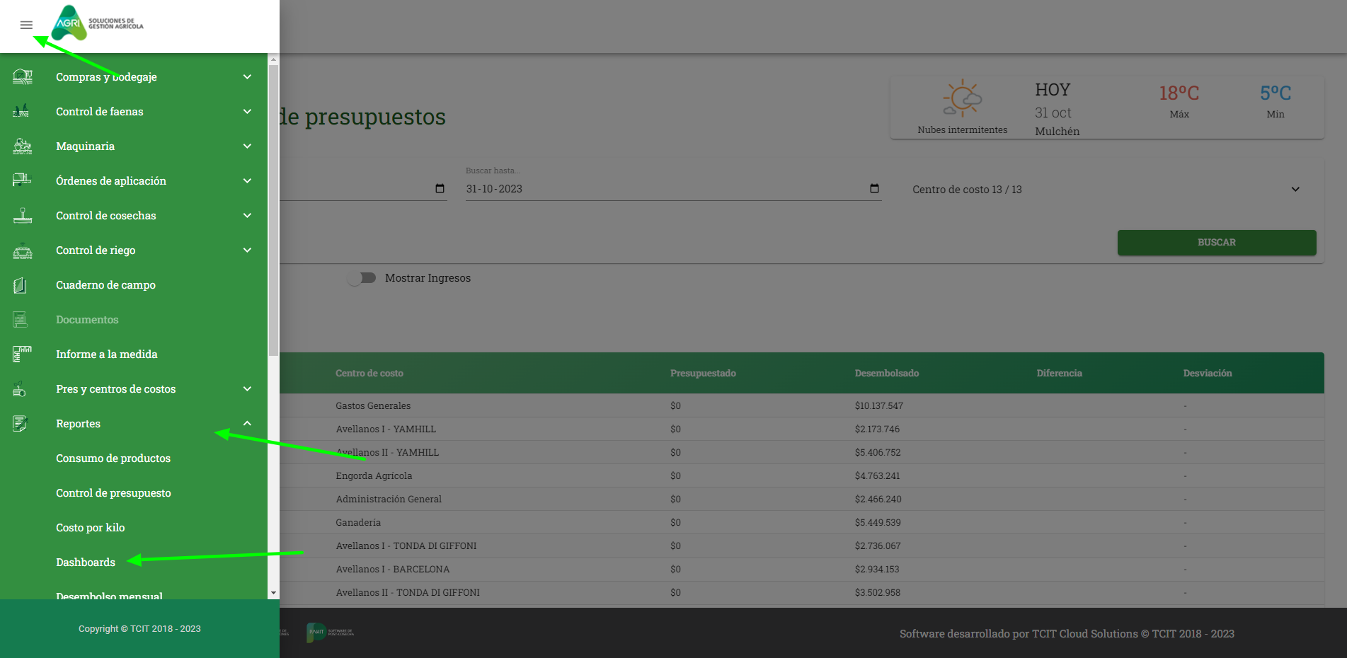Click Avellanos I - TONDA DI GIFFONI row

(802, 546)
